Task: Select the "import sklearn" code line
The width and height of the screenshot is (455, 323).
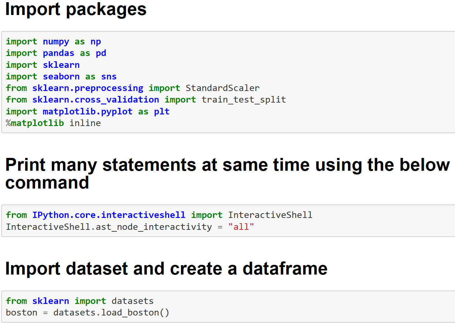Action: point(43,65)
